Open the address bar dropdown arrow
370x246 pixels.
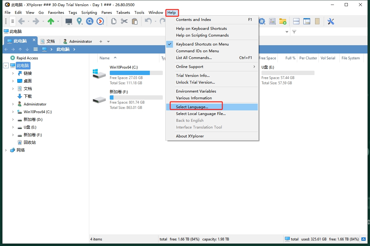[287, 32]
